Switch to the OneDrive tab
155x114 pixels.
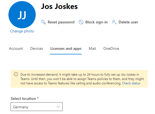click(x=111, y=48)
